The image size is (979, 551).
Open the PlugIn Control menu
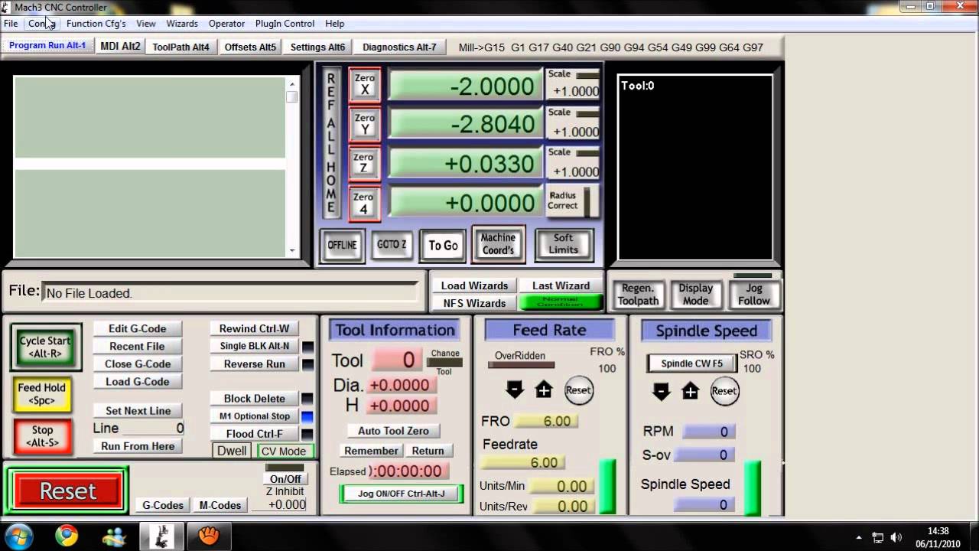coord(285,24)
